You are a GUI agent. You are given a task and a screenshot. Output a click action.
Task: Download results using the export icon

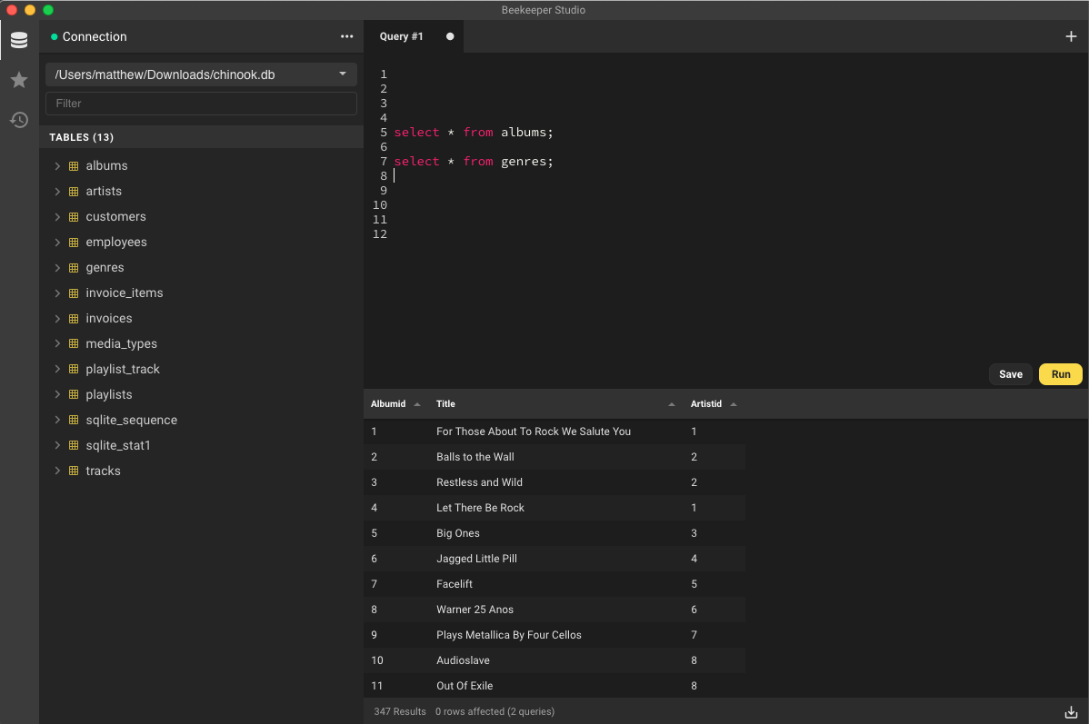coord(1070,711)
